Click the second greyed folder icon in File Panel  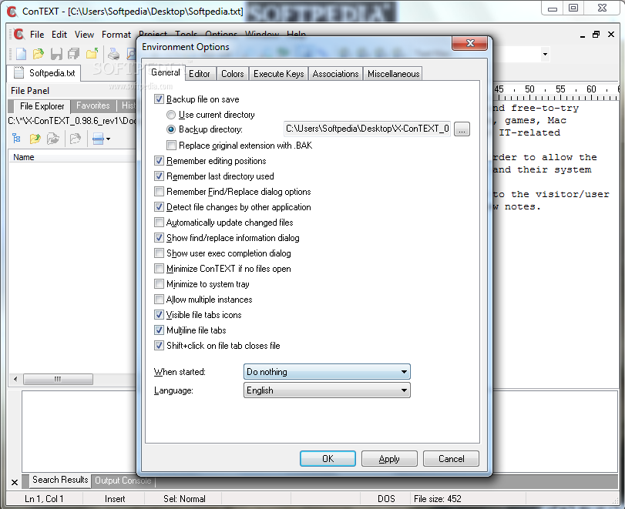[75, 139]
